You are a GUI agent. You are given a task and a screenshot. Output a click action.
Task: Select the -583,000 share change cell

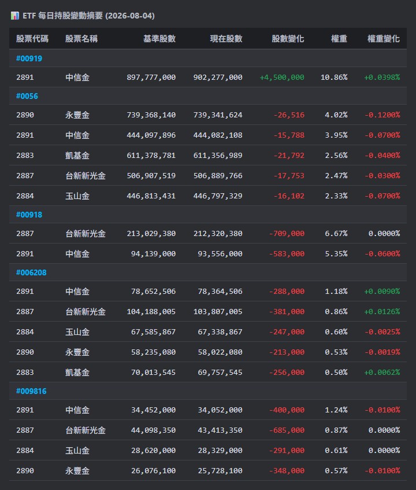(x=287, y=254)
